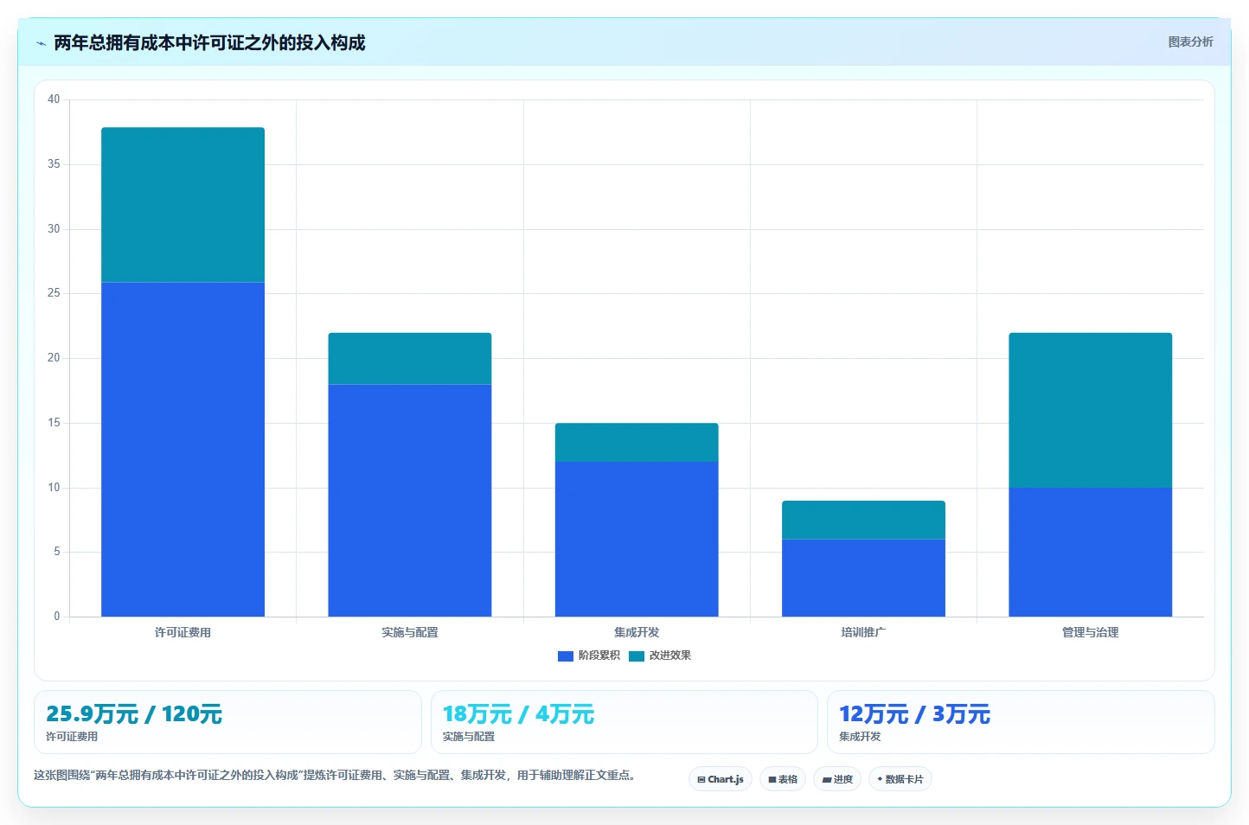
Task: Open the 12万元 / 3万元 data card
Action: (1021, 722)
